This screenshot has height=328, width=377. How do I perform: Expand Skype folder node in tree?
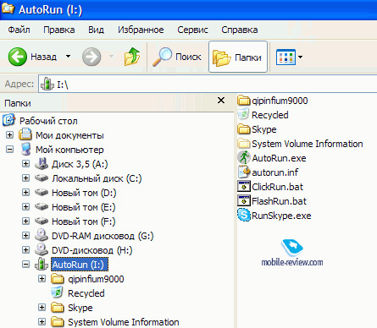tap(42, 308)
